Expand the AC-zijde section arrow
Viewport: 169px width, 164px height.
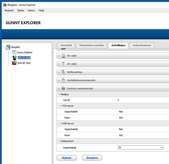(x=59, y=64)
